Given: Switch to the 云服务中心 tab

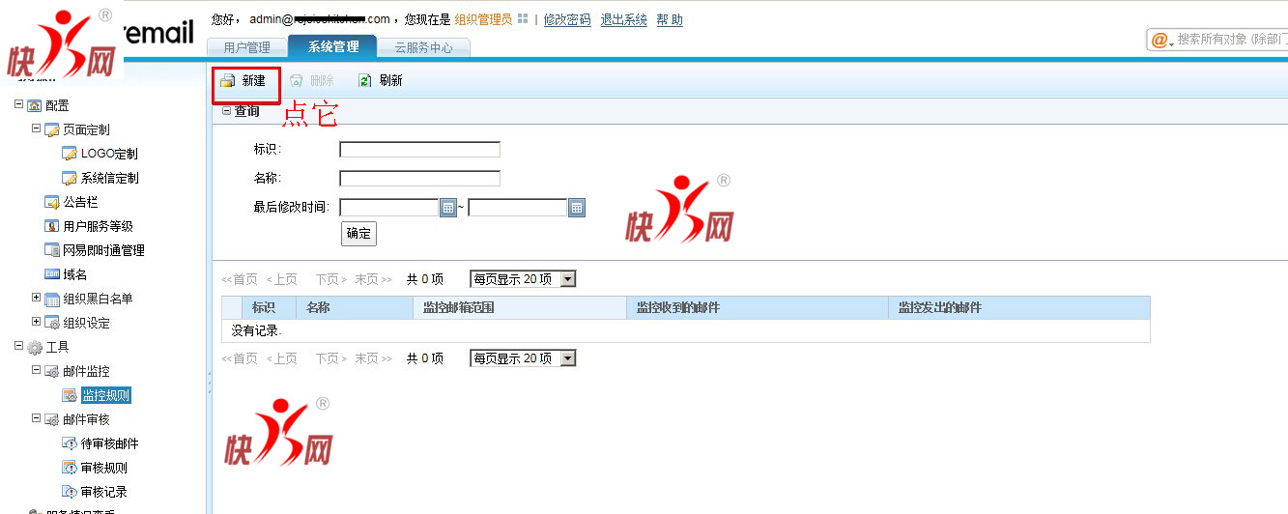Looking at the screenshot, I should click(x=423, y=47).
